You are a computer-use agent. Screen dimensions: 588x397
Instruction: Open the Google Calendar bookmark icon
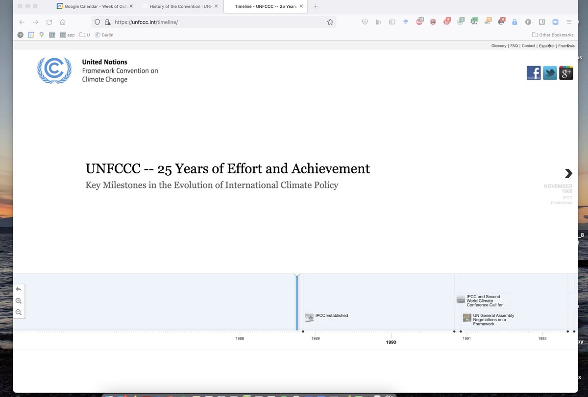31,35
